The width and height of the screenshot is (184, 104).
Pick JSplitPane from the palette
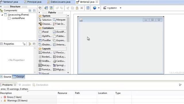pos(45,36)
